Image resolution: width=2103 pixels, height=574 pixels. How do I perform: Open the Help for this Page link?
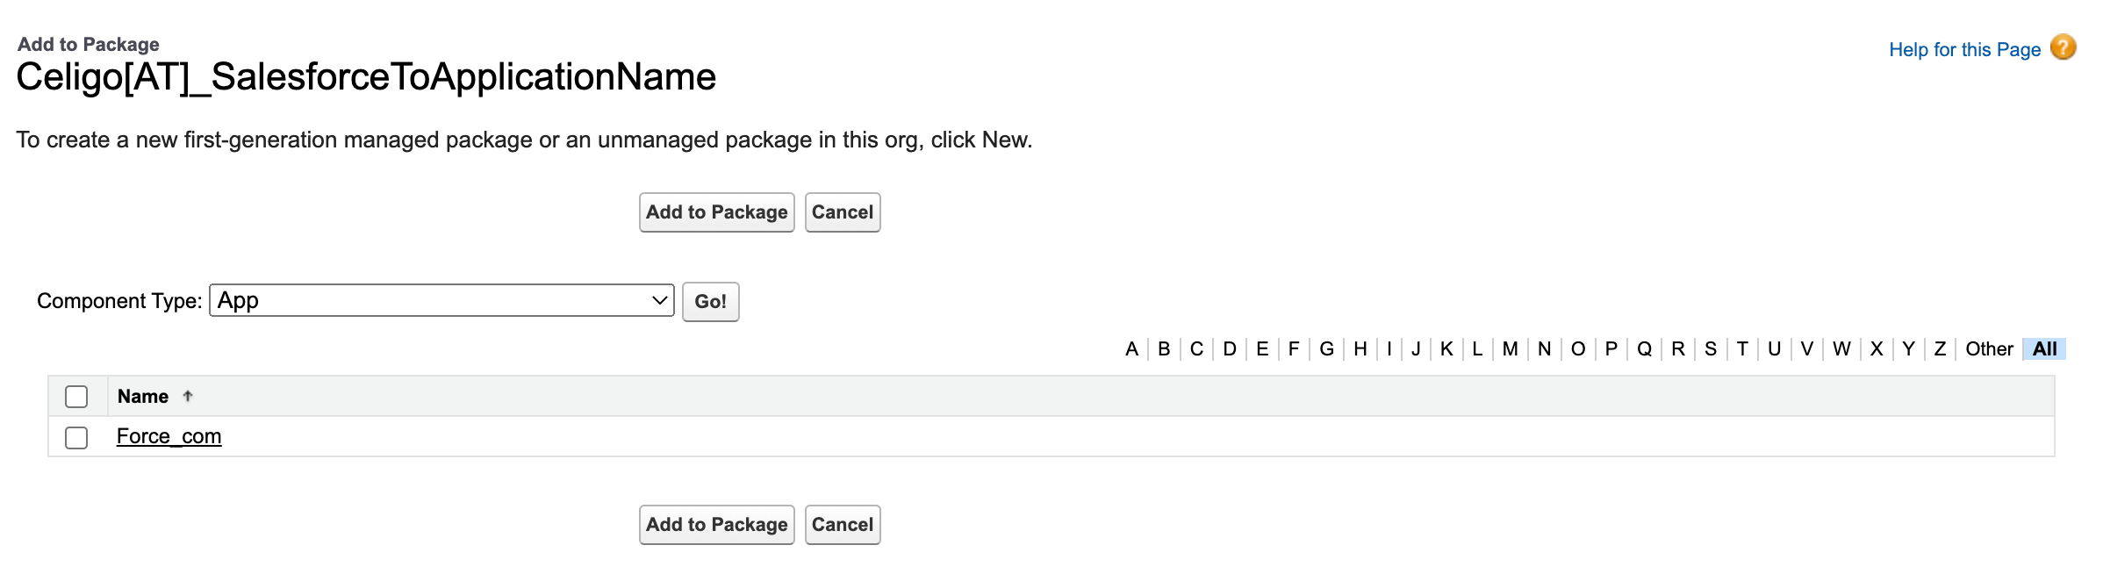point(1964,49)
